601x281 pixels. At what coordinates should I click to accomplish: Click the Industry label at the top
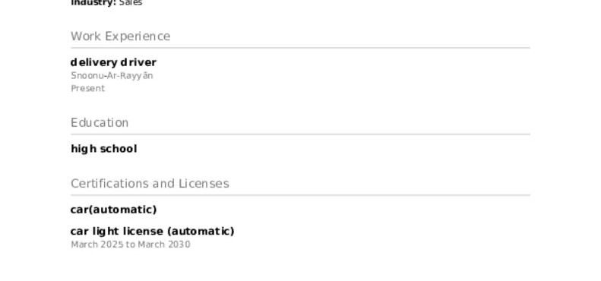click(93, 3)
